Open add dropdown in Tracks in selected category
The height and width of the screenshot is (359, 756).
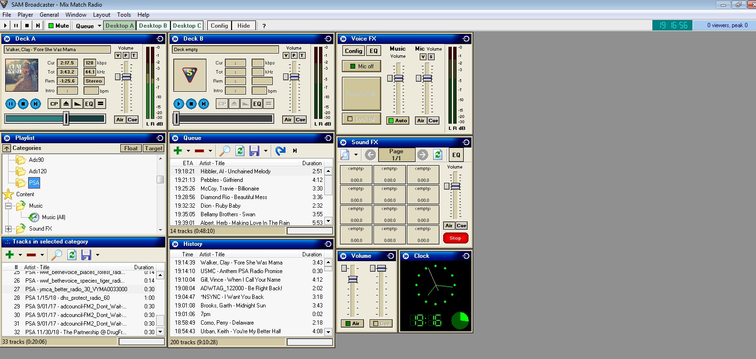pos(20,255)
